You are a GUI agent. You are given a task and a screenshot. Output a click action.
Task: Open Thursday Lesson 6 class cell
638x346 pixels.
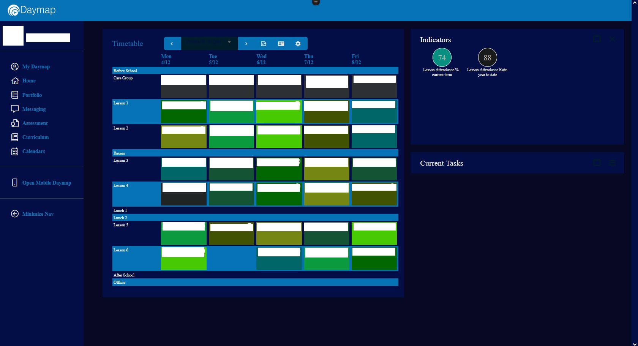click(327, 259)
